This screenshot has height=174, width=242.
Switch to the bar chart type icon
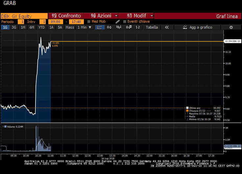pyautogui.click(x=119, y=27)
